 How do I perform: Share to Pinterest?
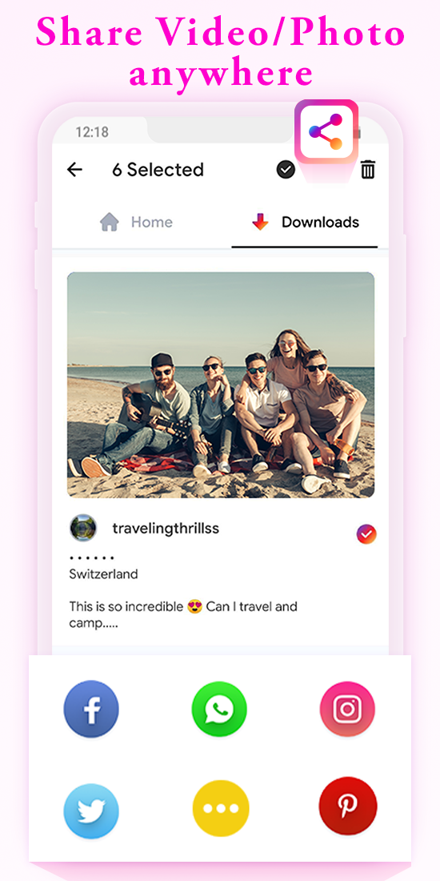(348, 807)
